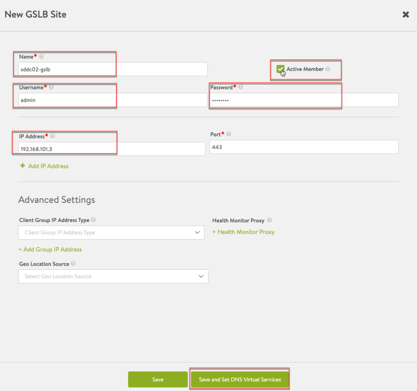Screen dimensions: 417x391
Task: Close the New GSLB Site dialog
Action: pos(406,15)
